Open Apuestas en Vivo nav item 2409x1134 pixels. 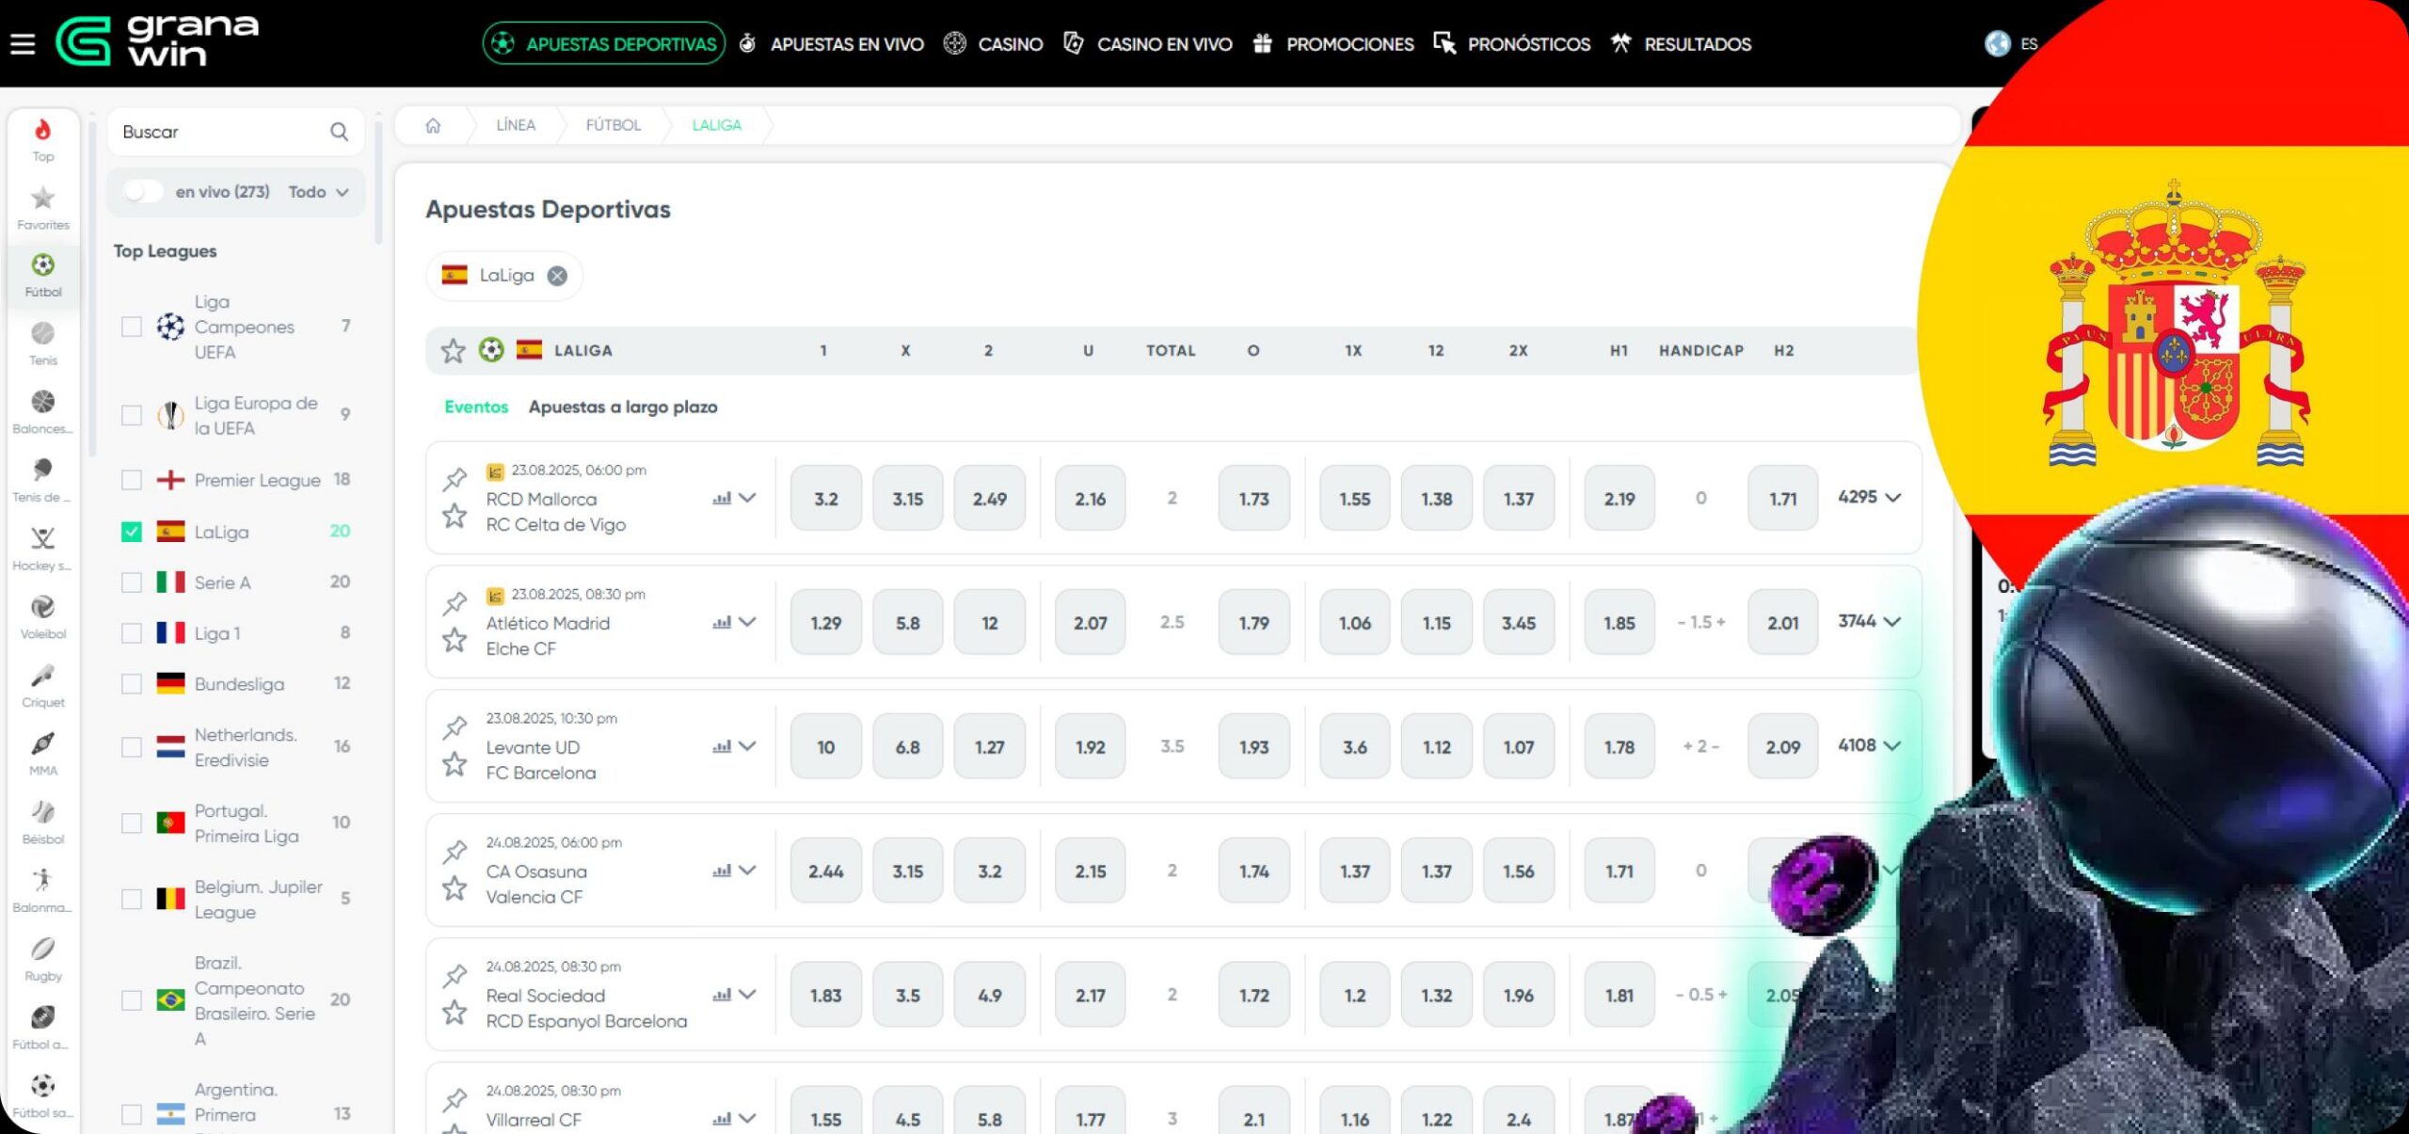(x=832, y=43)
